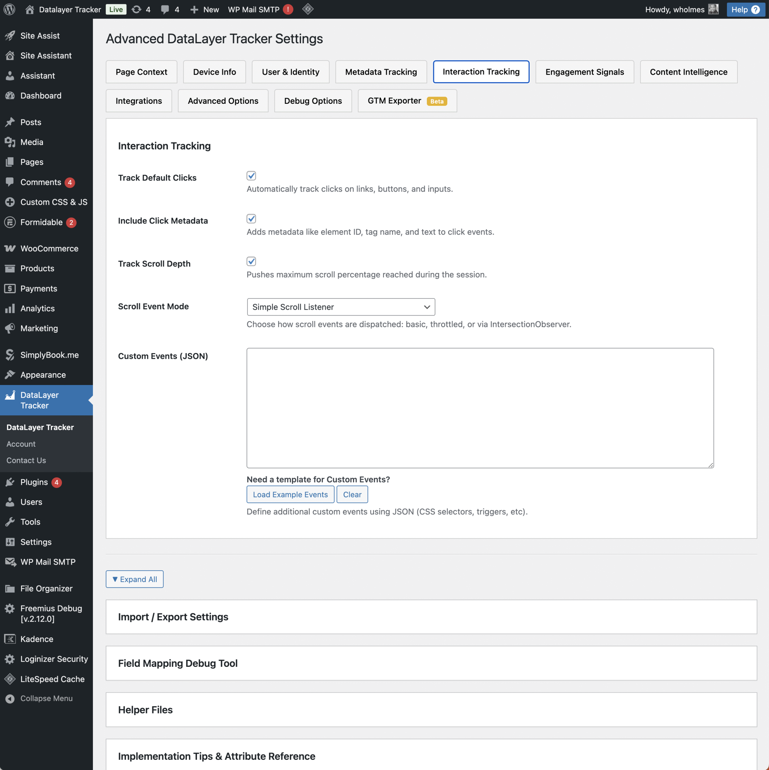Screen dimensions: 769x770
Task: Disable the Track Scroll Depth checkbox
Action: [251, 261]
